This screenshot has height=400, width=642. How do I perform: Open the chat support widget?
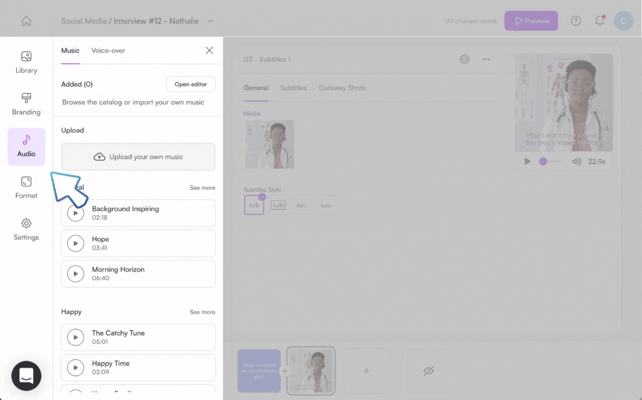point(26,376)
